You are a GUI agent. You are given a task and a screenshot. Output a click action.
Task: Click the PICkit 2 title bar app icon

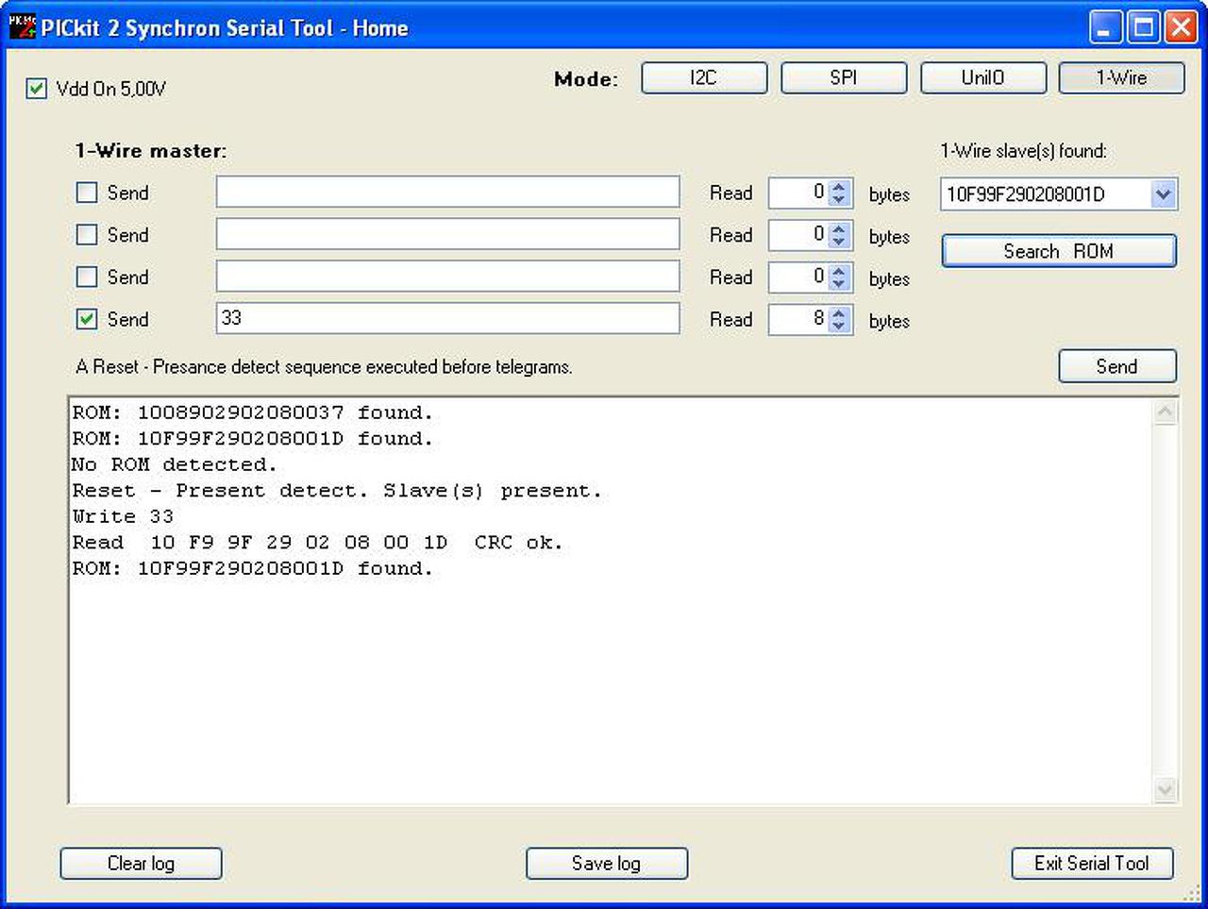23,26
